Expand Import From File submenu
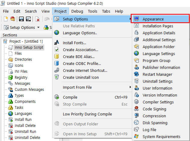This screenshot has width=190, height=141. click(92, 87)
